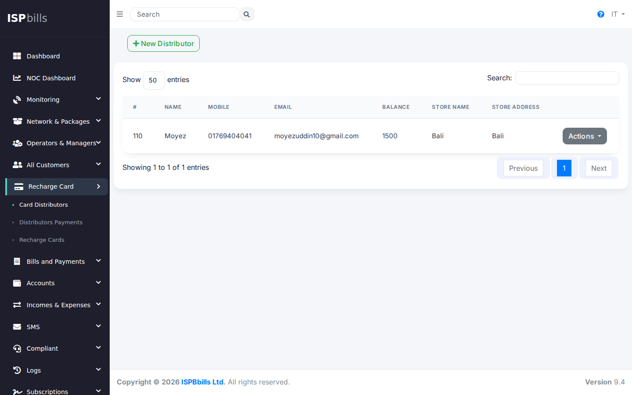Follow the ISPBbills Ltd footer link
Screen dimensions: 632x395
click(x=203, y=382)
